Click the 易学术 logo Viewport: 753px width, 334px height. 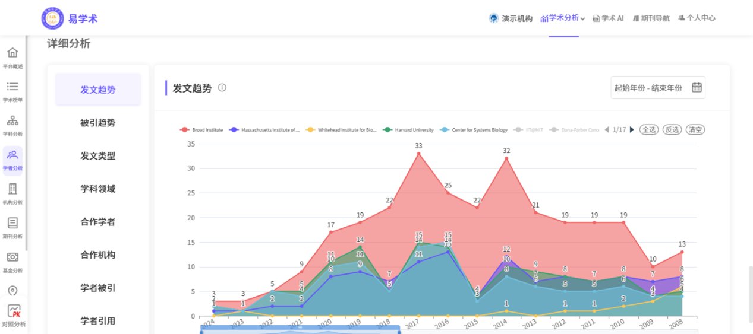(x=70, y=18)
